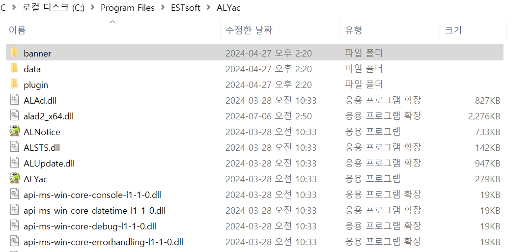Screen dimensions: 530x252
Task: Select ALUpdate.dll file name
Action: [49, 164]
